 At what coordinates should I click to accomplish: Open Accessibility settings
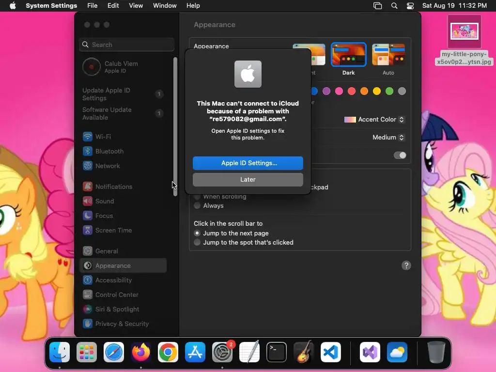point(124,280)
